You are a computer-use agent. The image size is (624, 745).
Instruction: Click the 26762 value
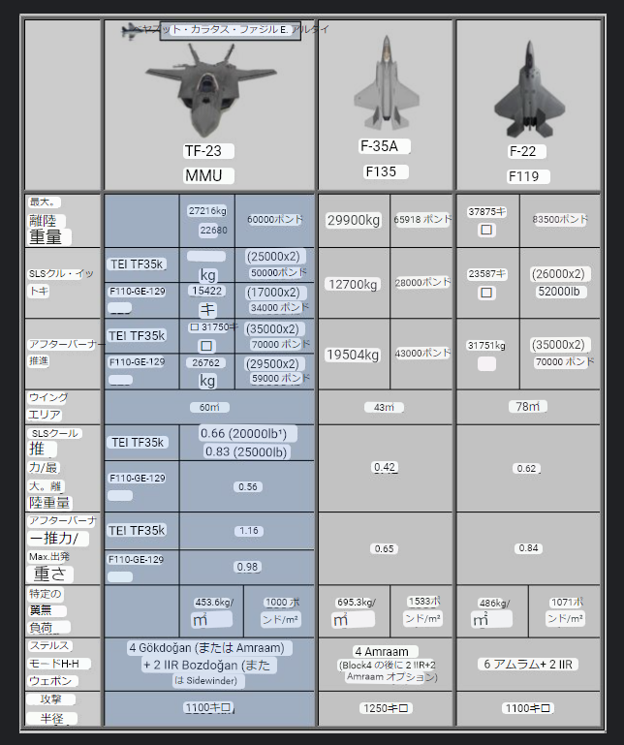(x=205, y=363)
